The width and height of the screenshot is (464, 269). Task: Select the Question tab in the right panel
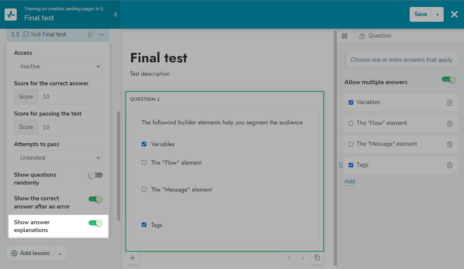375,36
